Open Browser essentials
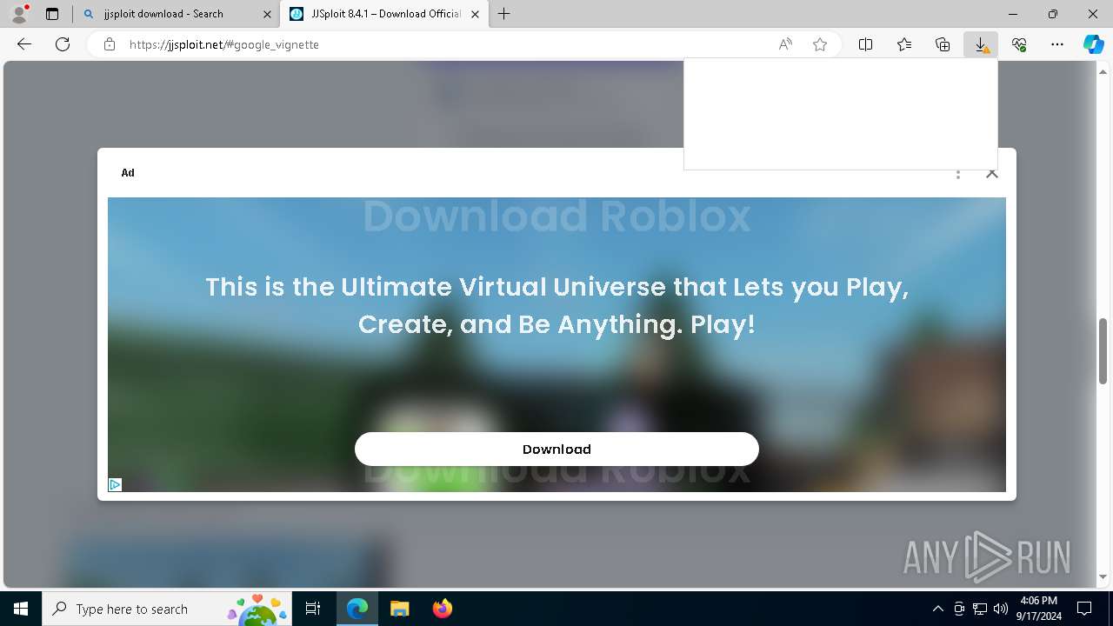 coord(1019,44)
